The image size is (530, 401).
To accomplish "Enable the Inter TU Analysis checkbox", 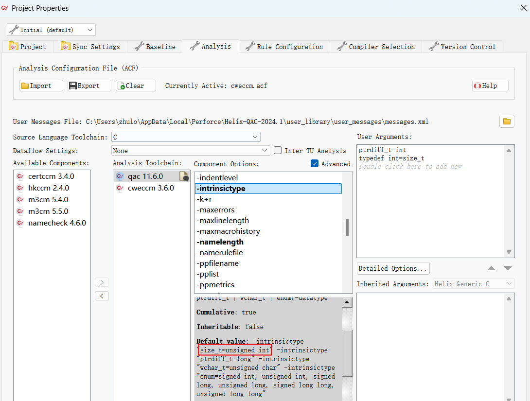I will point(278,151).
